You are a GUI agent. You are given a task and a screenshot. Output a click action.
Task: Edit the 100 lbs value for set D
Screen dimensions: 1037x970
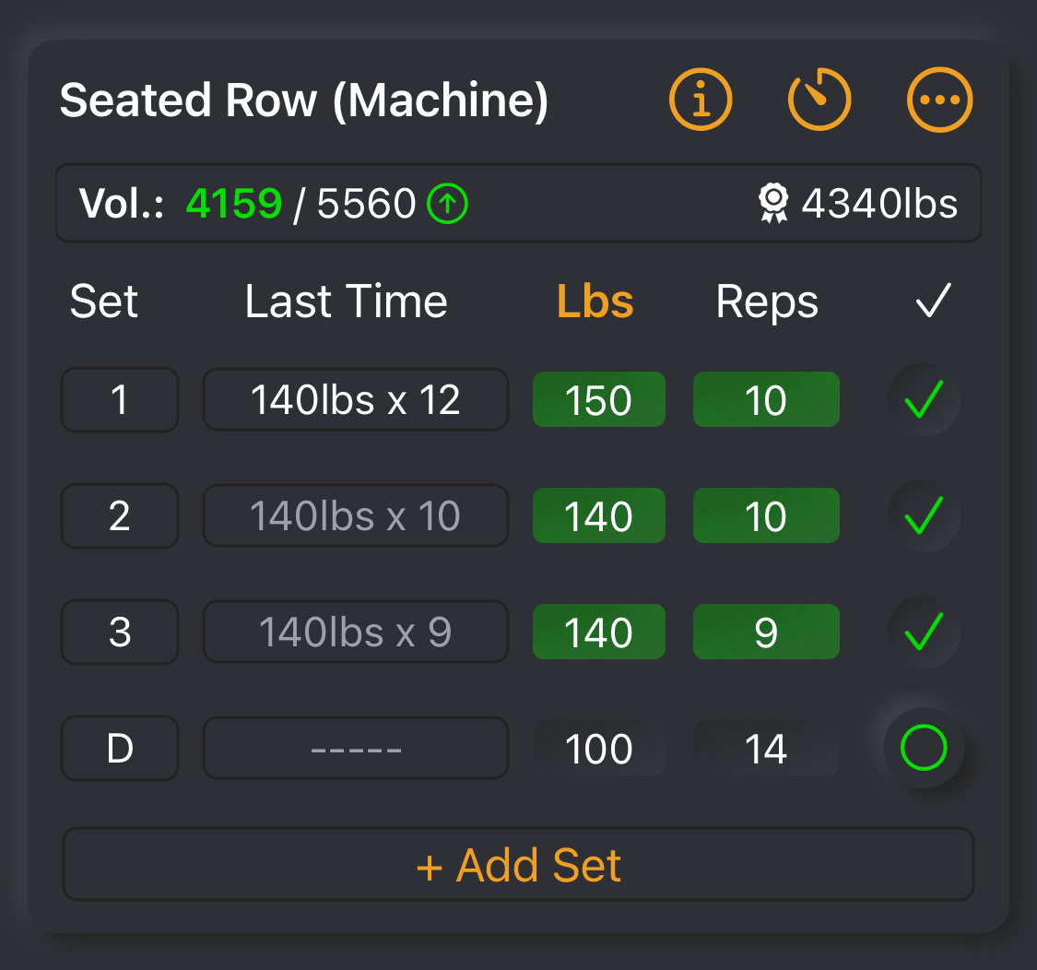click(598, 748)
